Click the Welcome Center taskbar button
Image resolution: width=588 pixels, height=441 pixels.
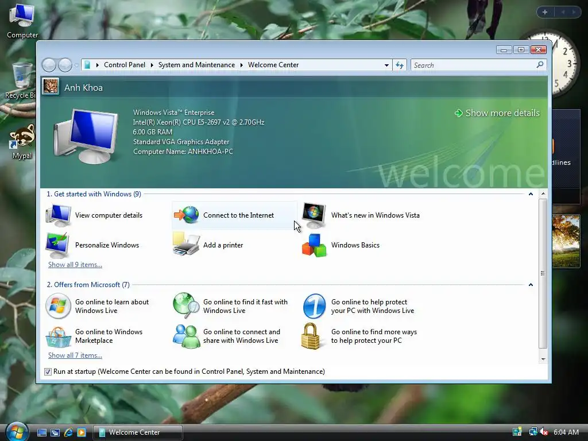[138, 432]
